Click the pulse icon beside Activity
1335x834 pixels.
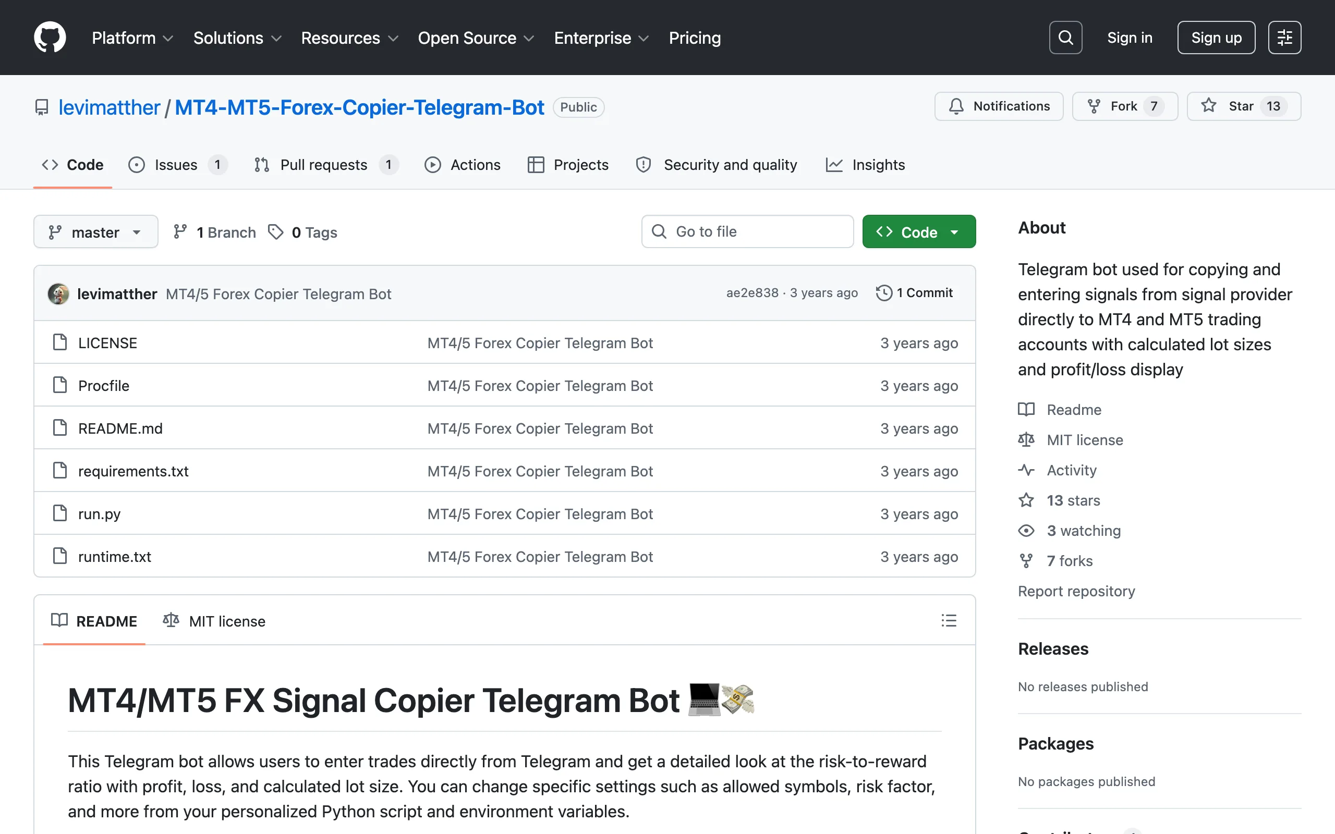1026,470
